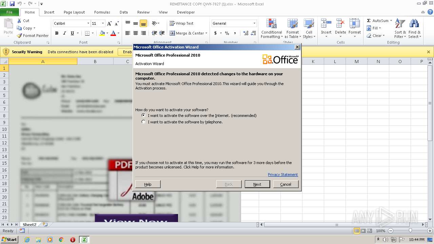The width and height of the screenshot is (434, 244).
Task: Switch to the Insert tab
Action: click(x=49, y=12)
